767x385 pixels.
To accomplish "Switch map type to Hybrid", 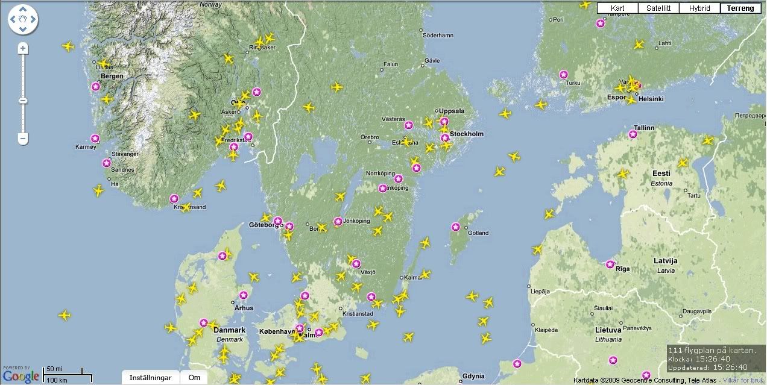I will click(x=699, y=8).
